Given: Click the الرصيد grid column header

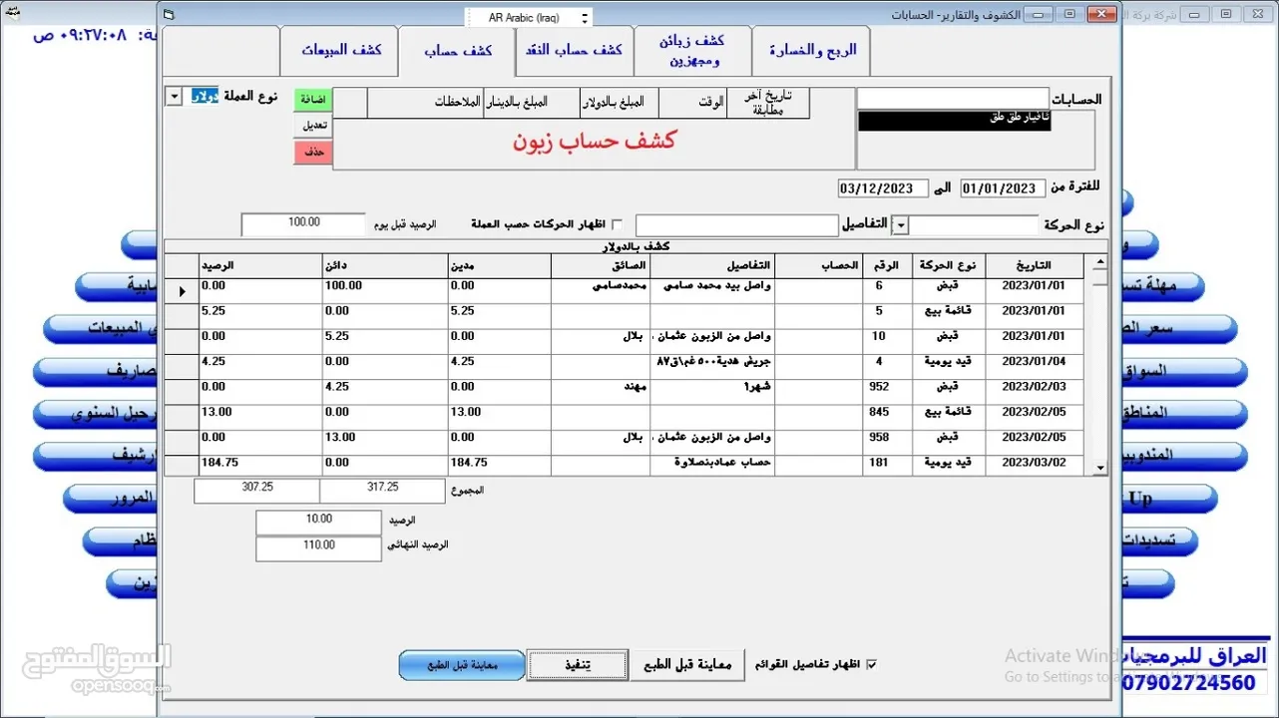Looking at the screenshot, I should click(x=260, y=266).
